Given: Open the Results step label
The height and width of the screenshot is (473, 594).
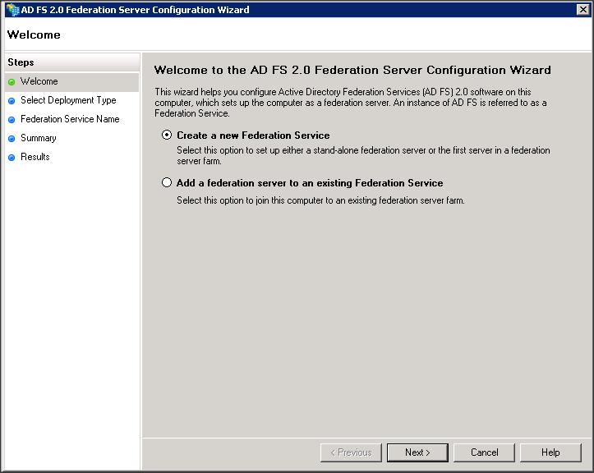Looking at the screenshot, I should pos(35,158).
